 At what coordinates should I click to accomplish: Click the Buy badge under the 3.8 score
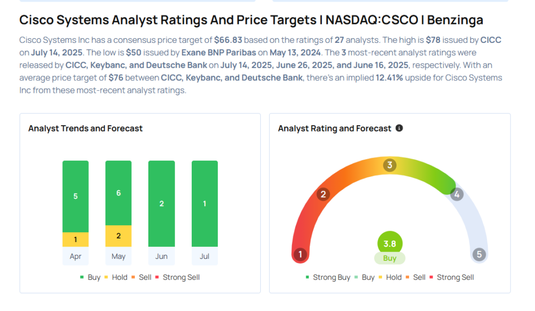[390, 258]
